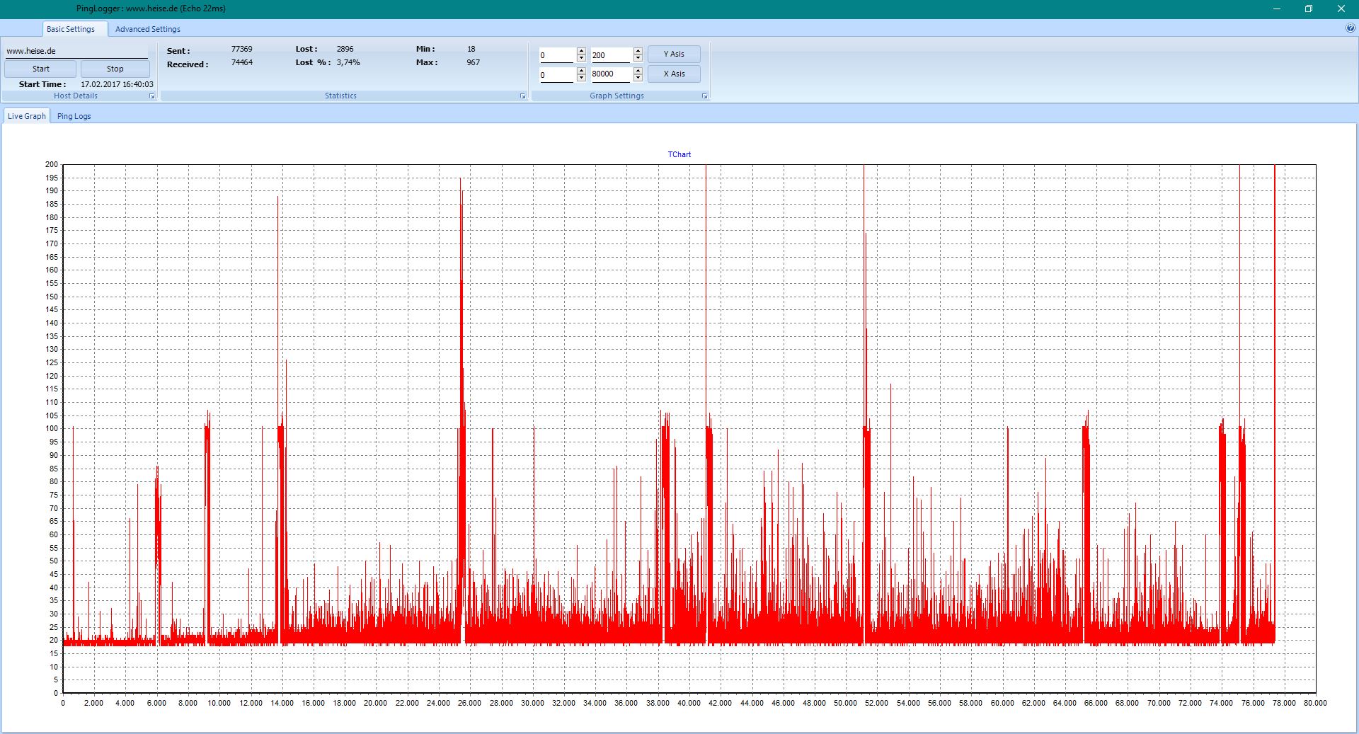
Task: Click the TChart title on the graph
Action: (x=679, y=154)
